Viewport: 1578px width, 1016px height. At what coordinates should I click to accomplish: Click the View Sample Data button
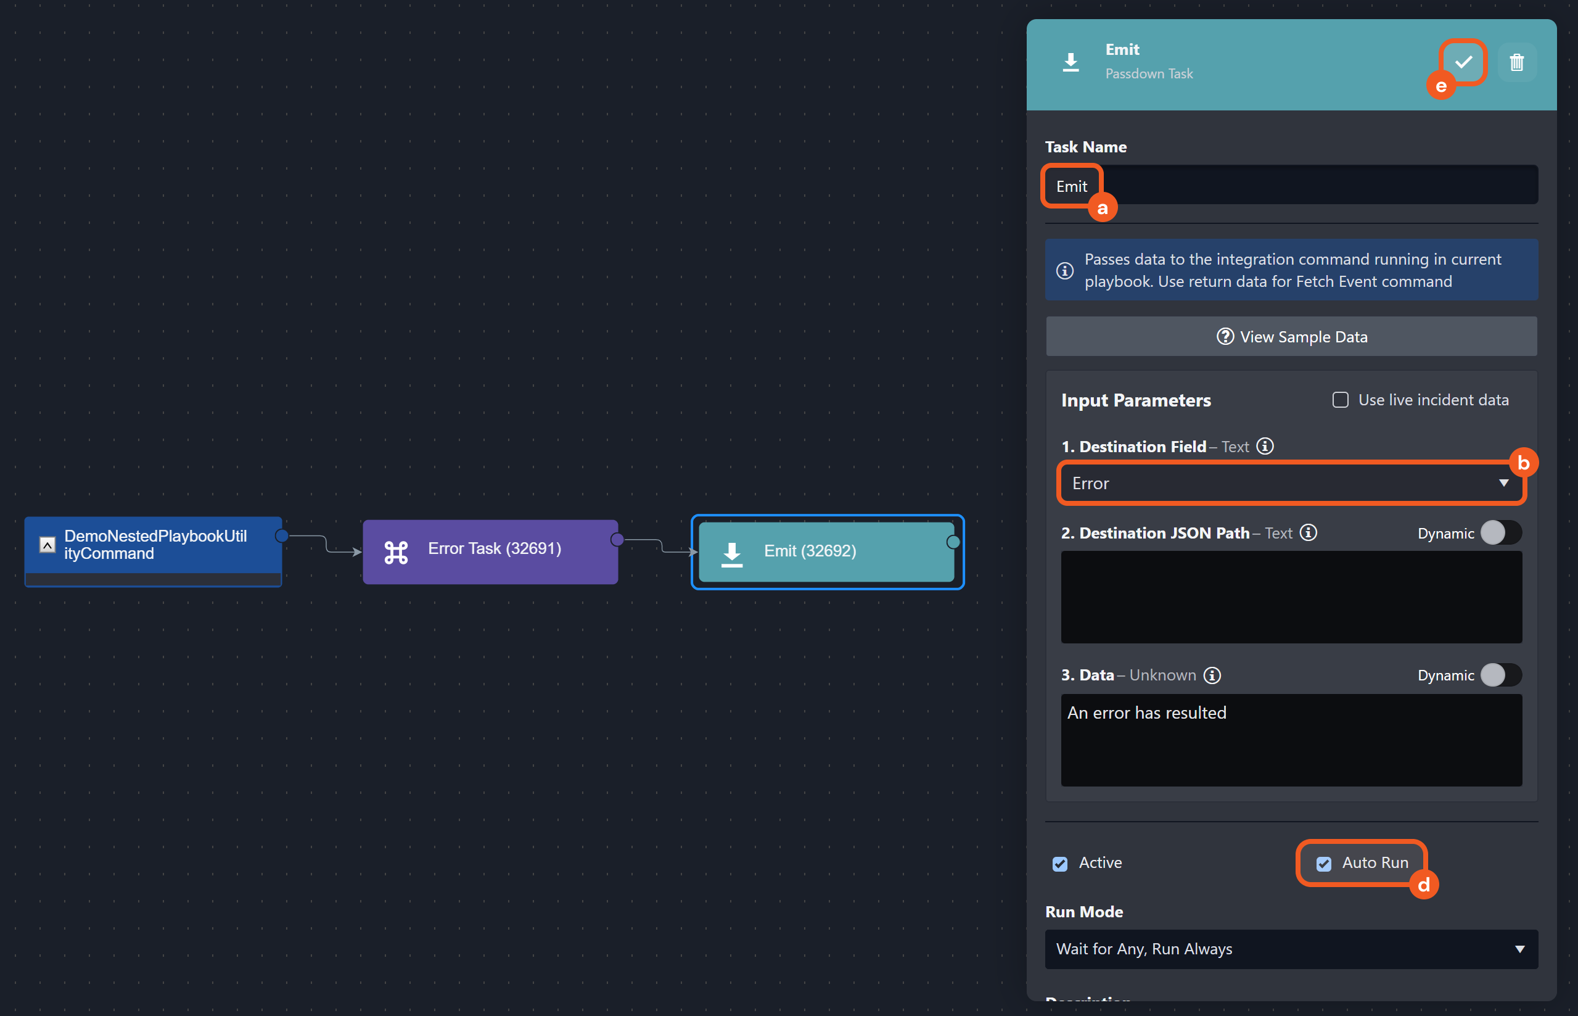(x=1291, y=337)
